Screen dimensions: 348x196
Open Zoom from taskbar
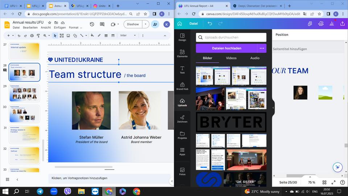click(x=54, y=191)
